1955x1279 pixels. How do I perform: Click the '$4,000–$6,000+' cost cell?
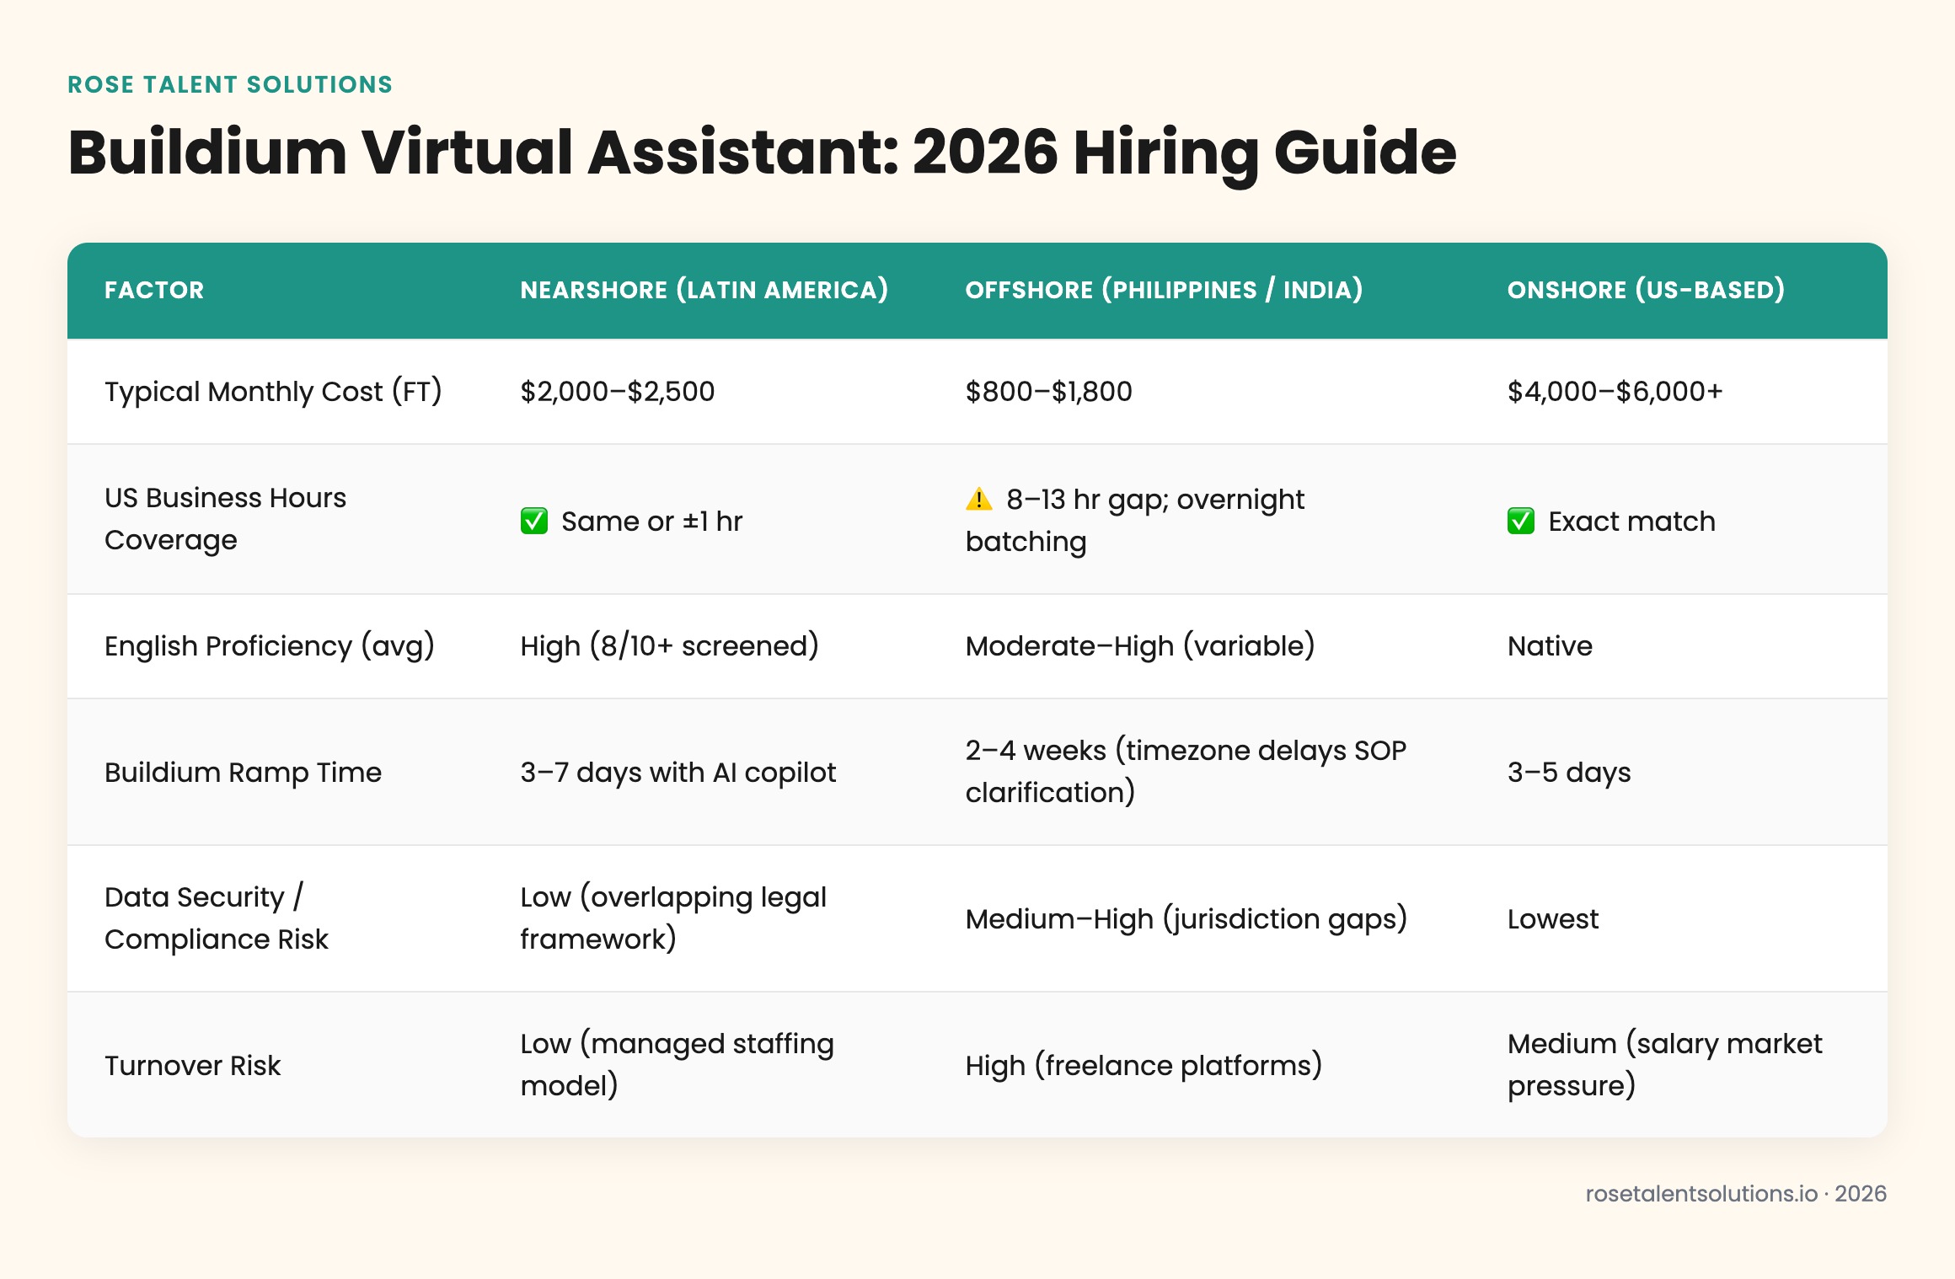click(x=1615, y=392)
